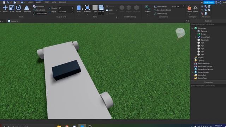Click the Filter workspace search field

pos(208,24)
